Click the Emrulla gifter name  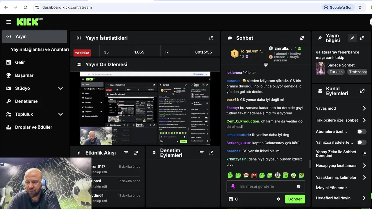283,48
